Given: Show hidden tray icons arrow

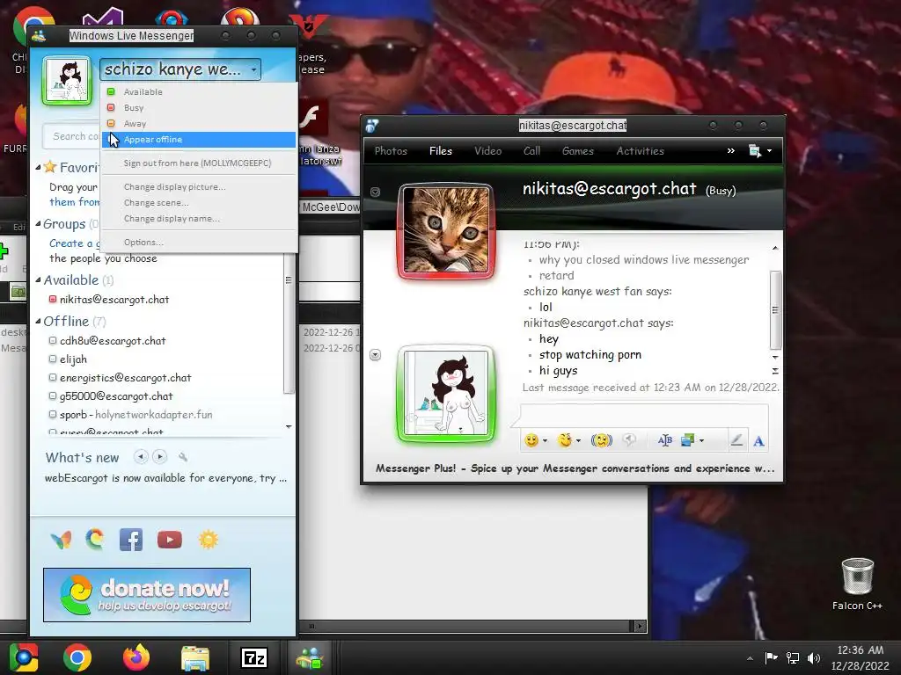Looking at the screenshot, I should (750, 658).
